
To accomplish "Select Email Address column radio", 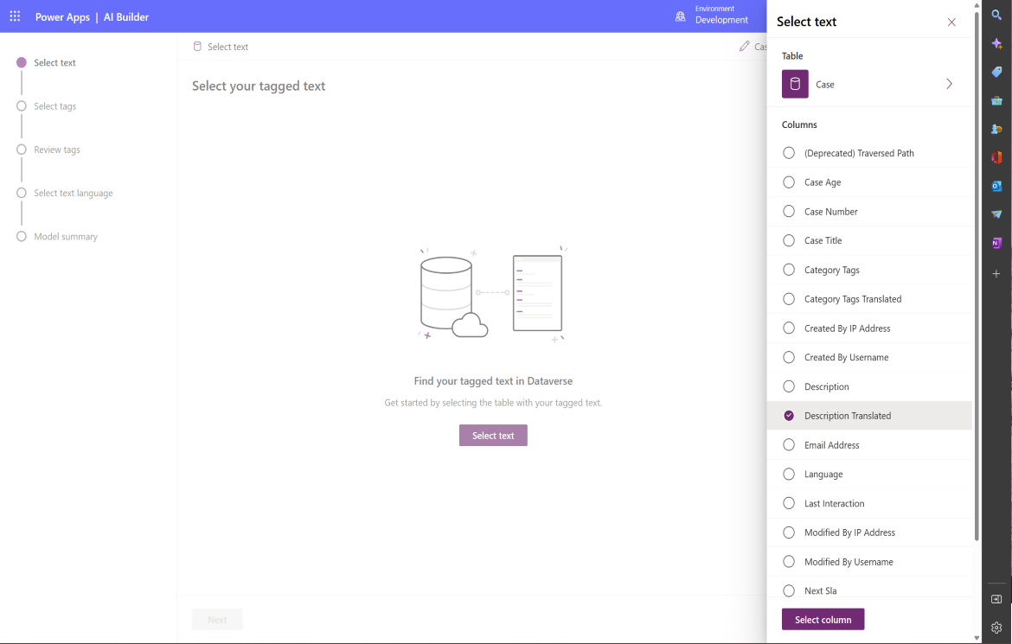I will pos(789,444).
